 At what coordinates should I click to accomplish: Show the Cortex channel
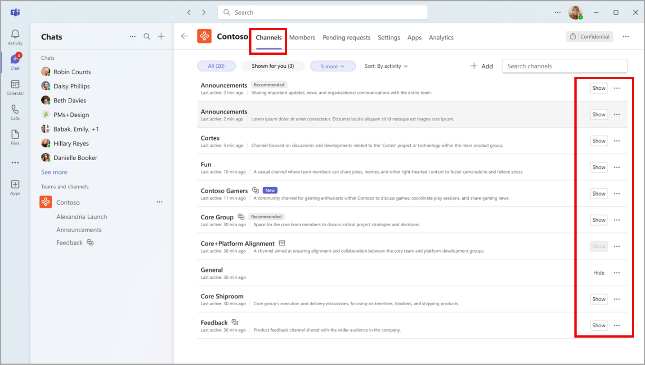599,141
